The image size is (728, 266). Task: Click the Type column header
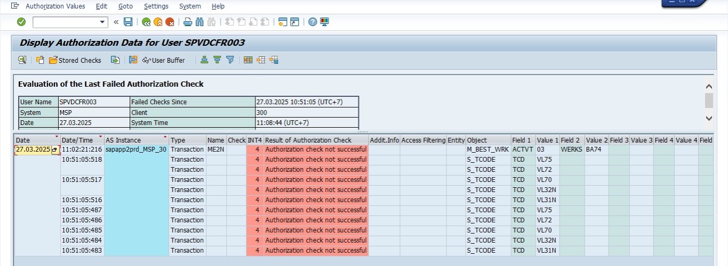click(x=187, y=140)
